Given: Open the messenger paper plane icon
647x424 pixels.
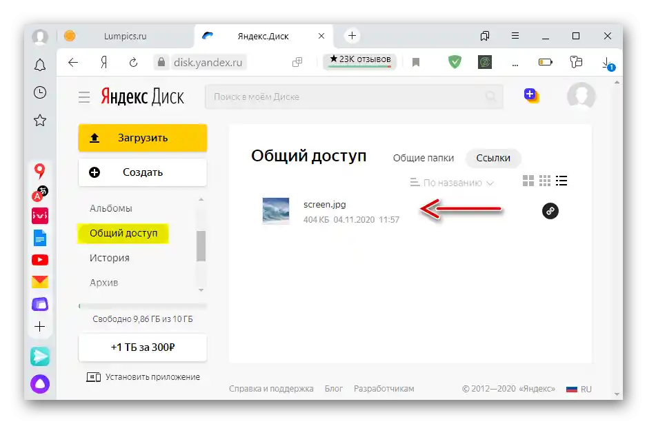Looking at the screenshot, I should click(x=40, y=356).
